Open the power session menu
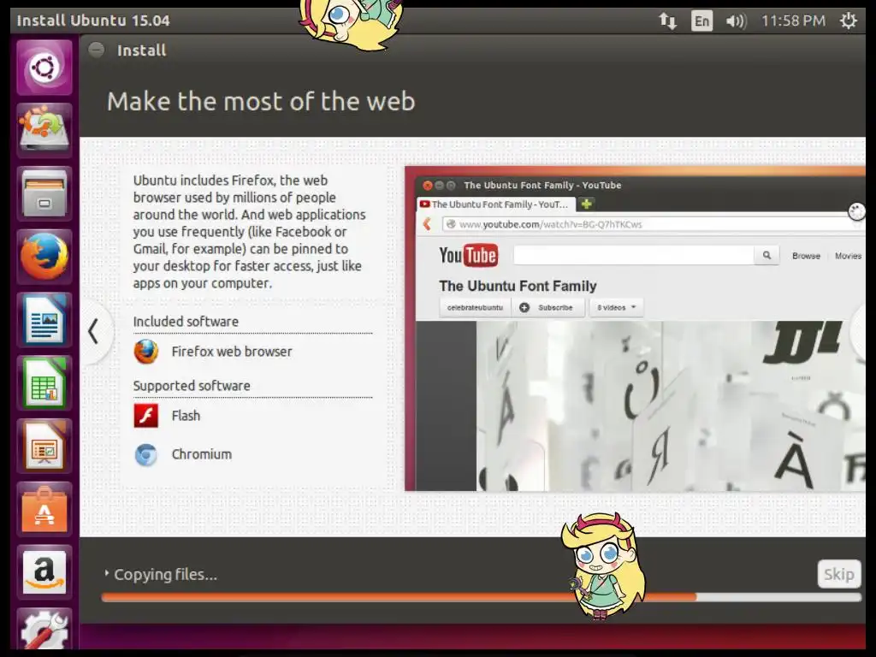The image size is (876, 657). pos(848,21)
